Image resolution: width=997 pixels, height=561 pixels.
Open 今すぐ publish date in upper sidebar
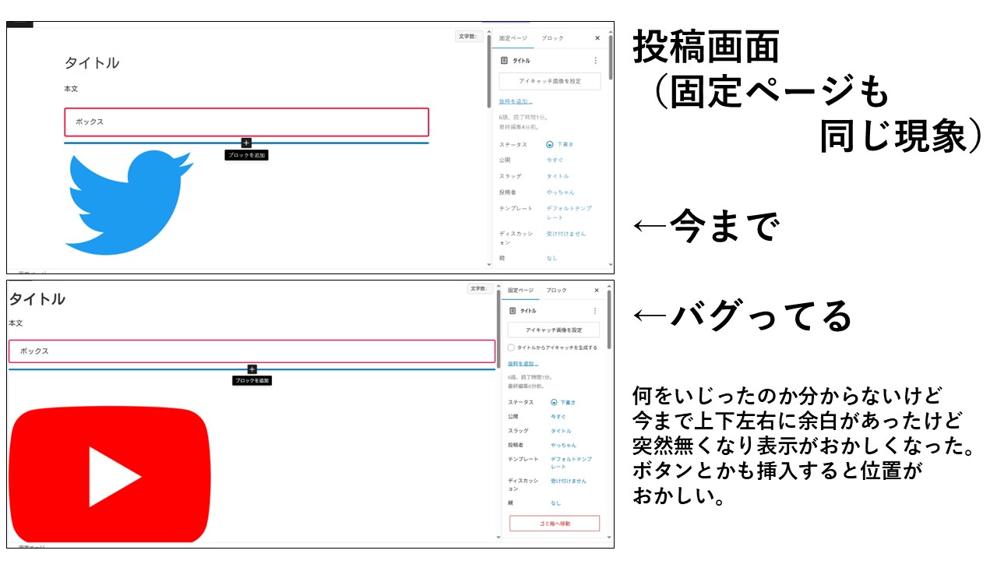click(x=554, y=160)
